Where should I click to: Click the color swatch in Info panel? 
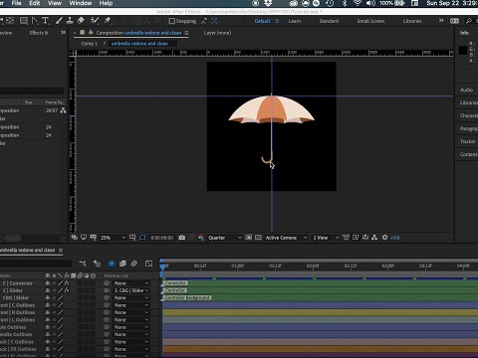(x=463, y=51)
